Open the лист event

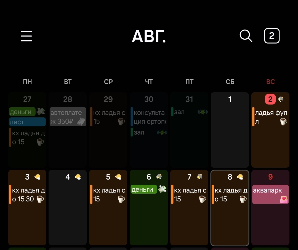(27, 122)
